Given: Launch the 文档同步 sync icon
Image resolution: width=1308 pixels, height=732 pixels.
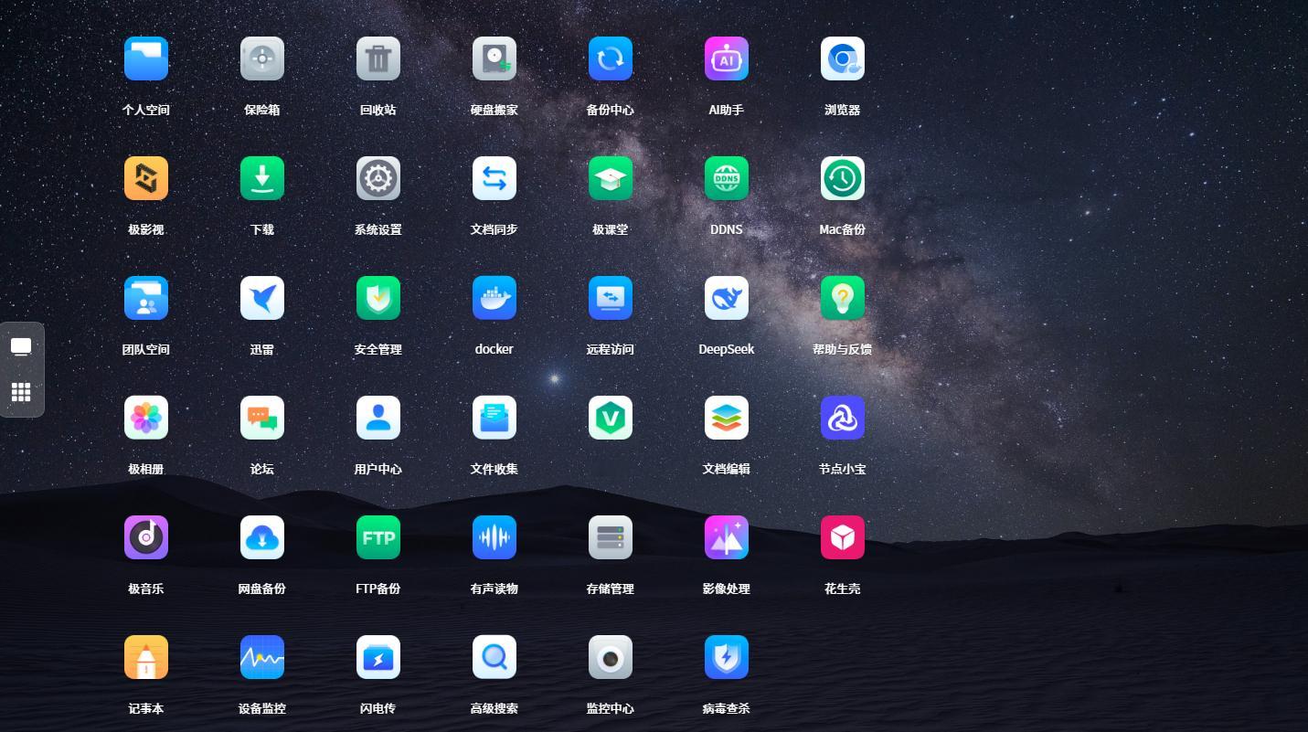Looking at the screenshot, I should (x=494, y=178).
